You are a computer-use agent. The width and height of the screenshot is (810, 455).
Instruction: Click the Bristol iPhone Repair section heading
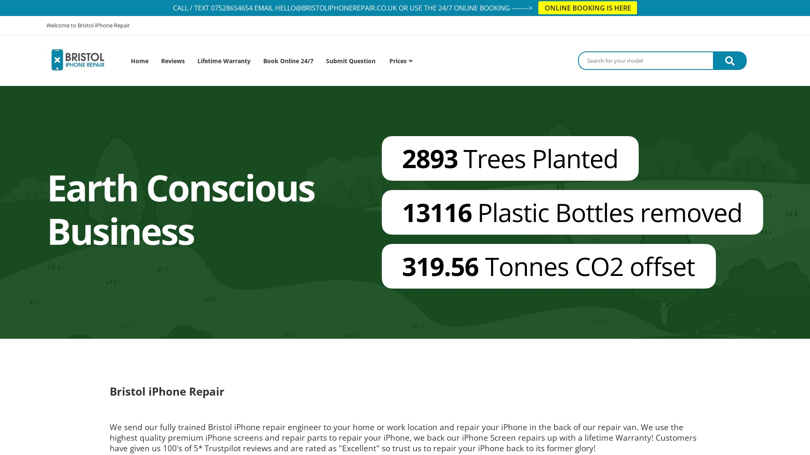tap(167, 392)
